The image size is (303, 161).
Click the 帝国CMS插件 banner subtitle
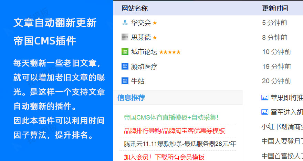45,41
